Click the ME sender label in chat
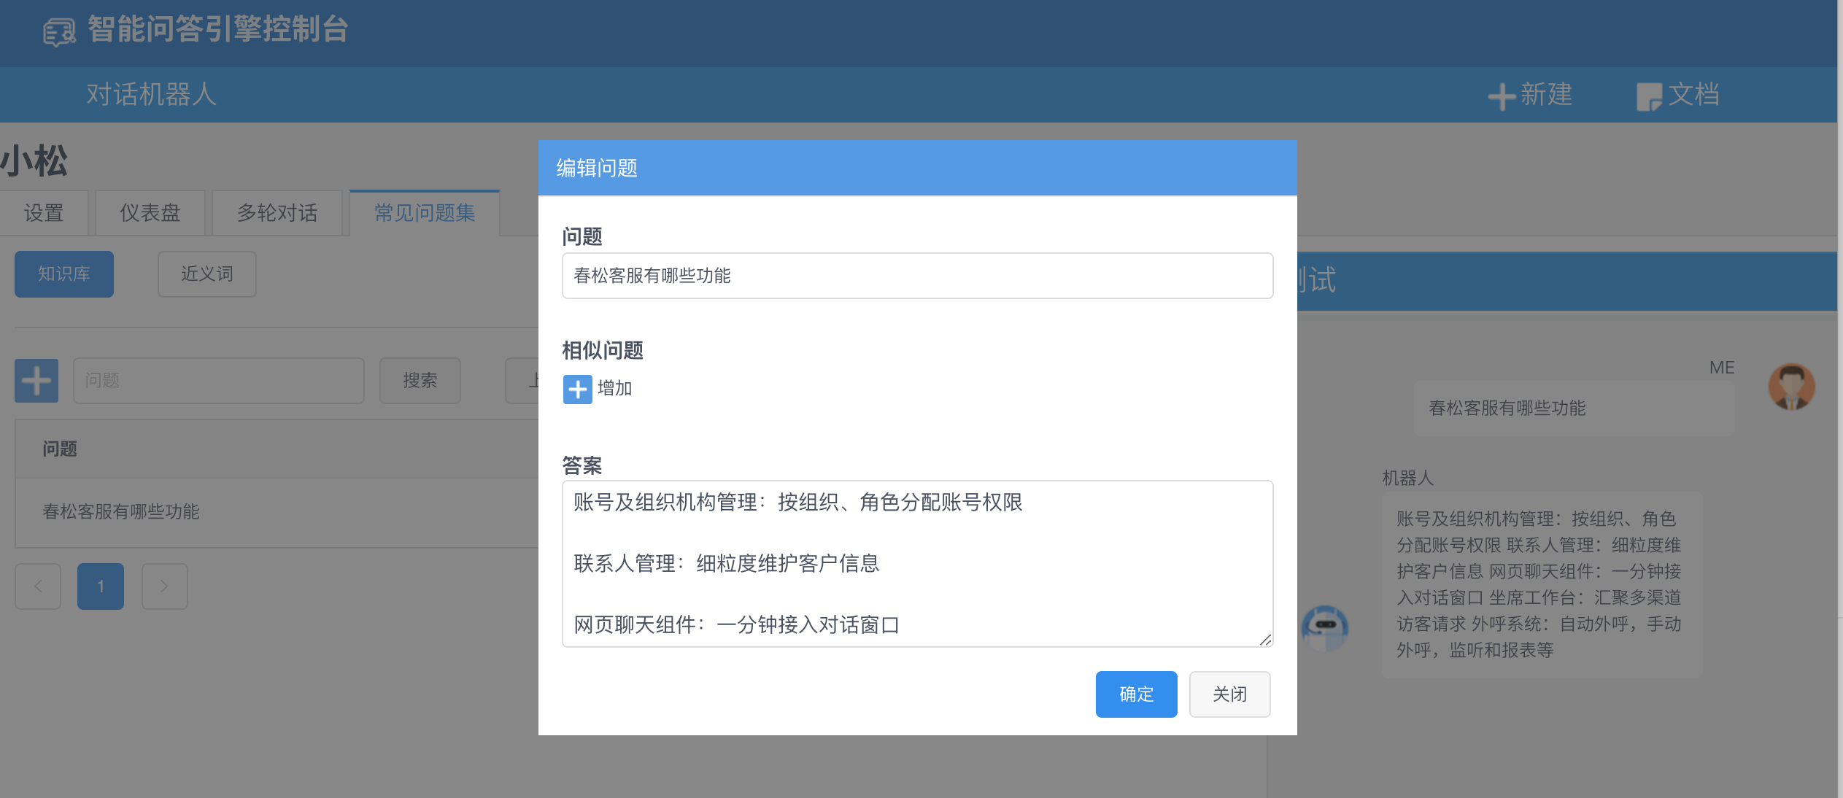 click(1722, 368)
